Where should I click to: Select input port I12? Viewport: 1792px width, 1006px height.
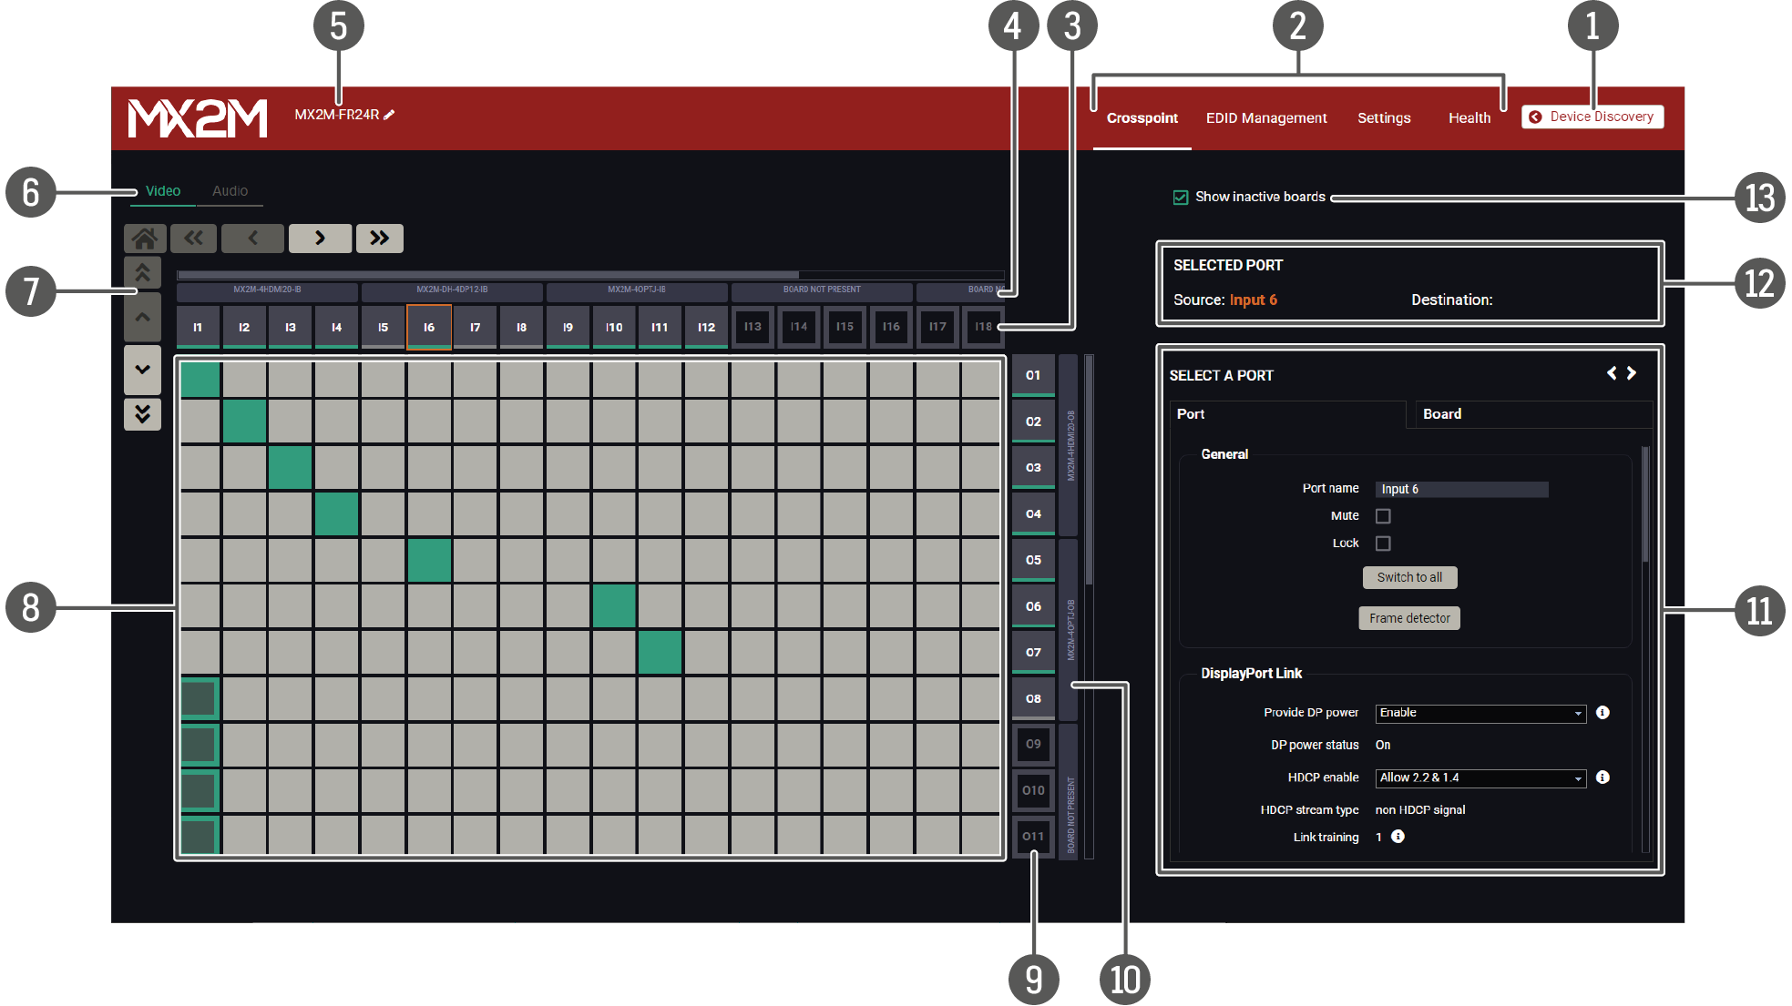coord(707,328)
